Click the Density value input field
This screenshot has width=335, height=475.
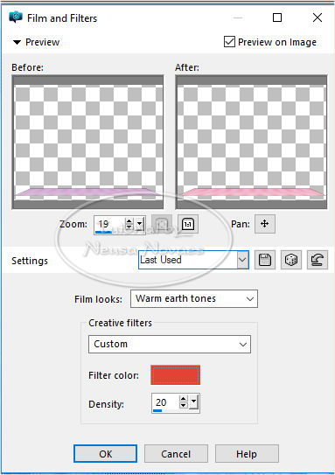point(165,402)
